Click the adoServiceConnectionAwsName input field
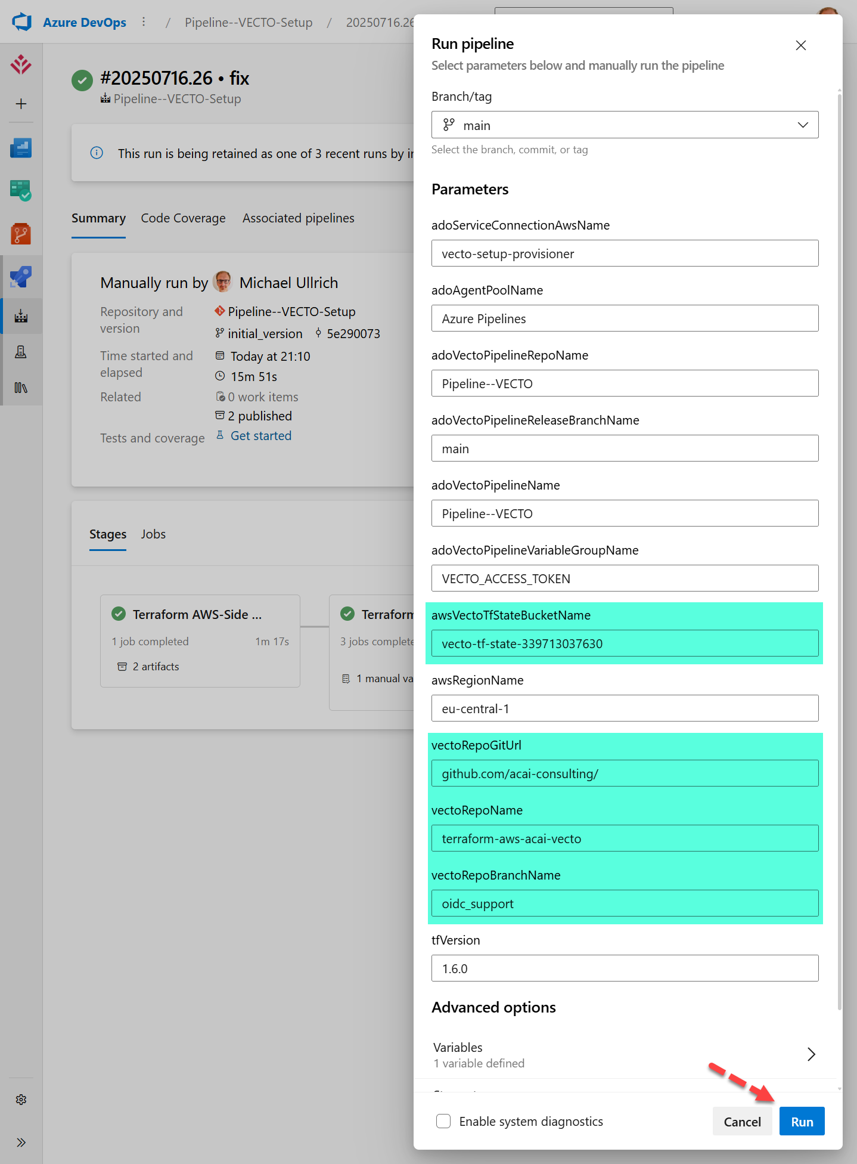This screenshot has width=857, height=1164. coord(625,253)
